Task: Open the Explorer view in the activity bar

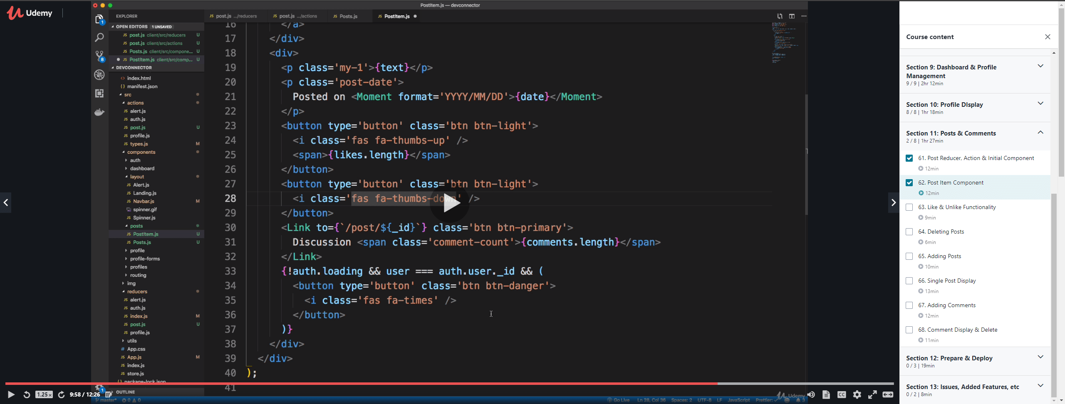Action: (x=99, y=19)
